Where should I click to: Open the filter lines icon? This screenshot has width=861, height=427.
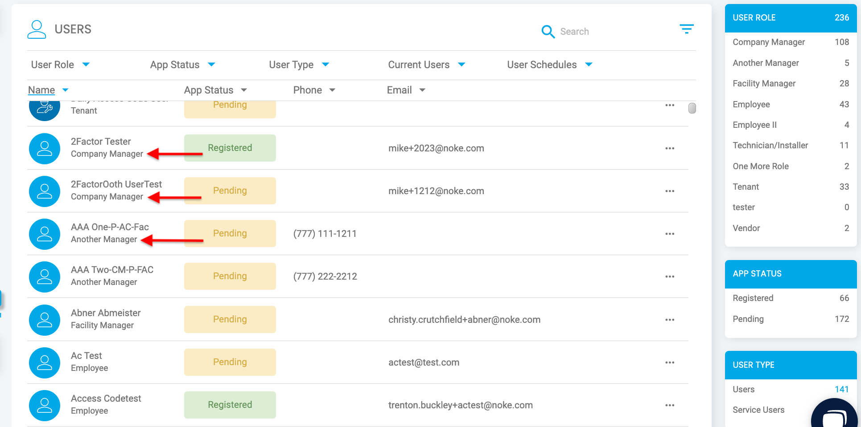point(687,29)
